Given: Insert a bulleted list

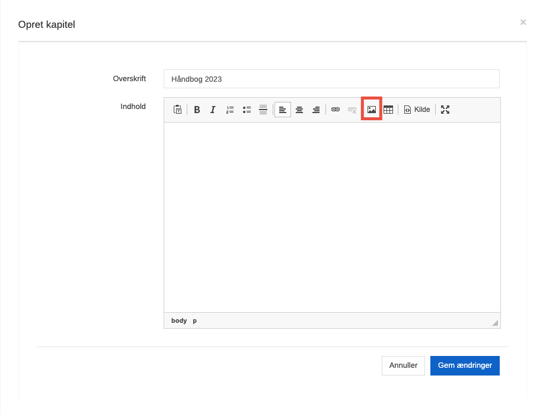Looking at the screenshot, I should coord(247,110).
